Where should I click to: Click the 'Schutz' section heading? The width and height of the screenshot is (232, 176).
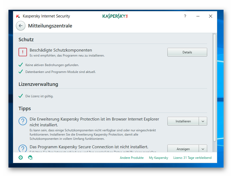point(26,39)
